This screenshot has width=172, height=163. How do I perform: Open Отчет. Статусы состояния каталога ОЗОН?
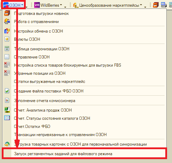(85, 118)
